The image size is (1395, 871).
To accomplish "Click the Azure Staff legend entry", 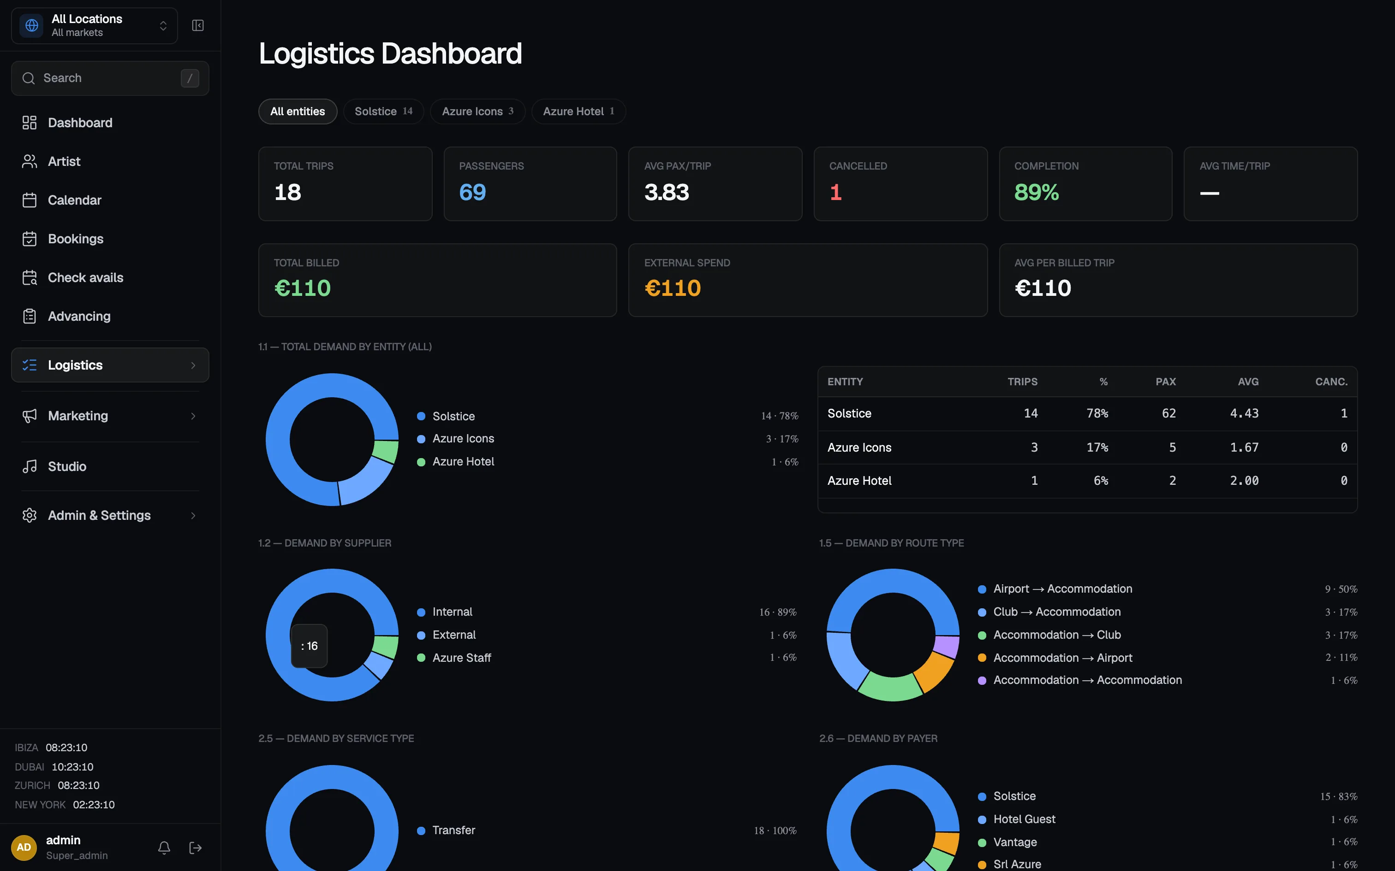I will [x=607, y=658].
